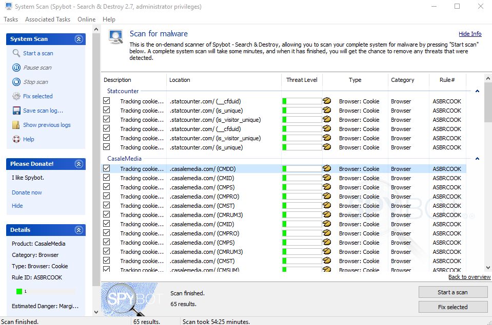Click the Spybot fingerprint logo near Scan finished
Image resolution: width=492 pixels, height=325 pixels.
129,299
